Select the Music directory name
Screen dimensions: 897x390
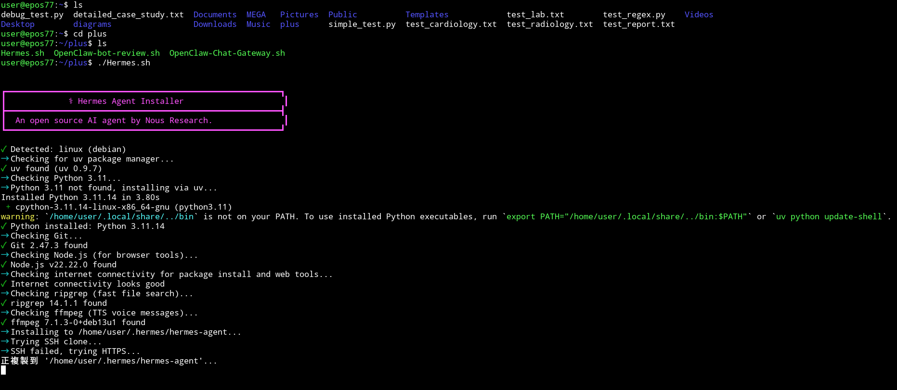coord(259,25)
